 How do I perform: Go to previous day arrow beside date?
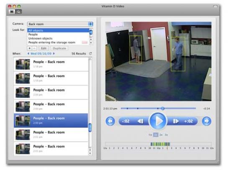click(x=28, y=53)
